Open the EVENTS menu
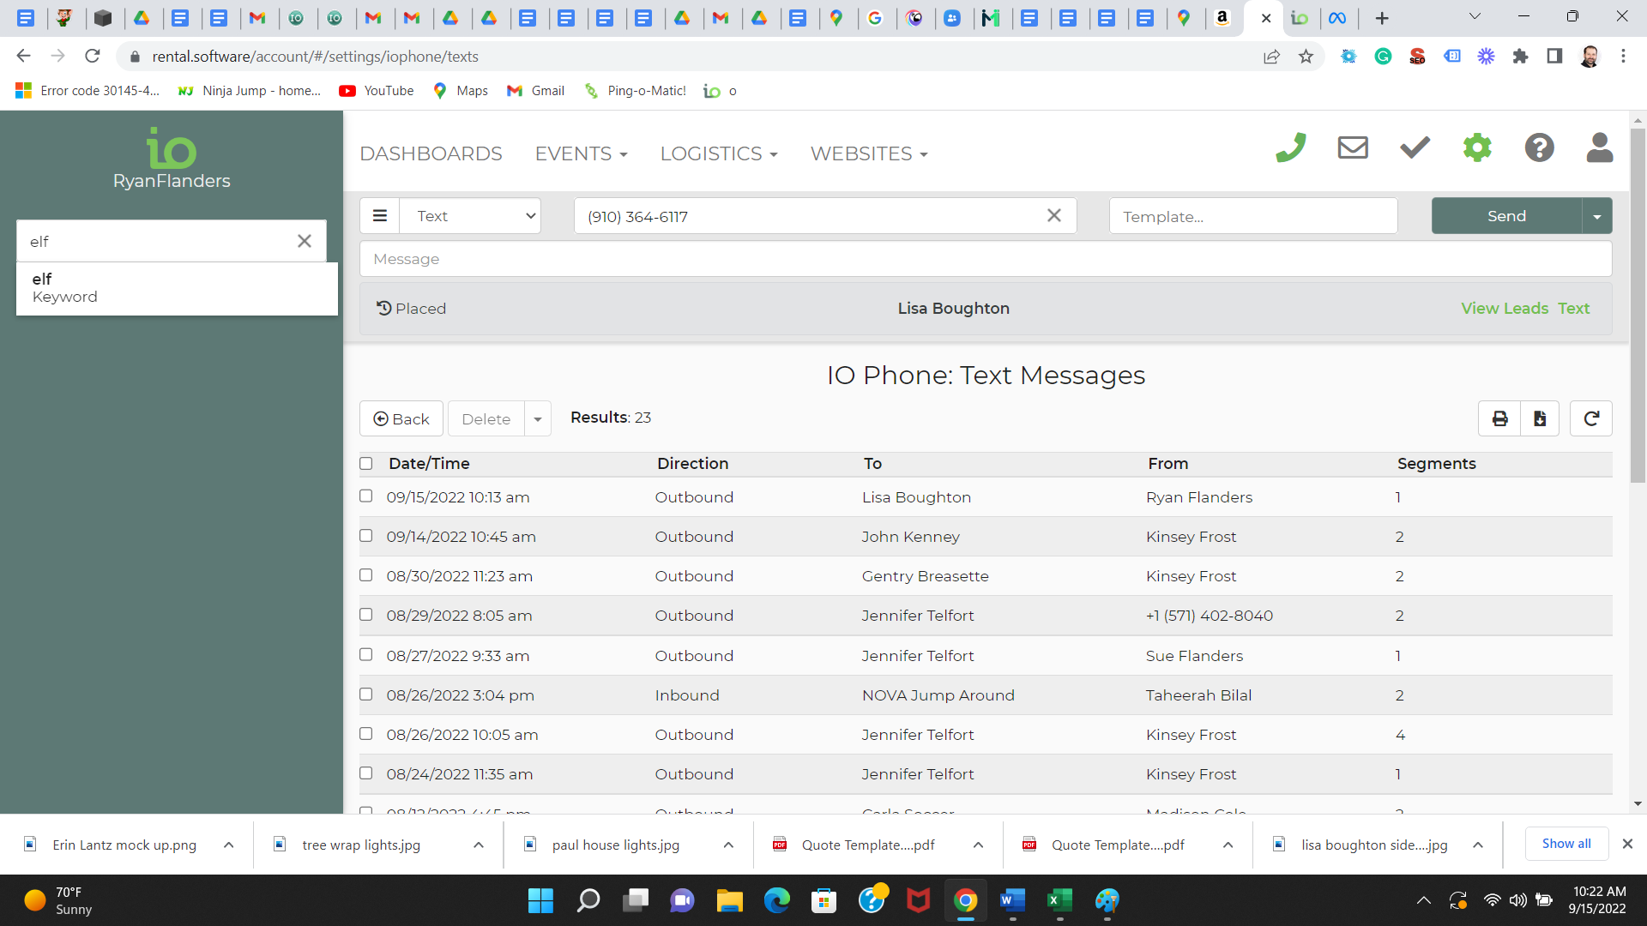 (x=581, y=154)
